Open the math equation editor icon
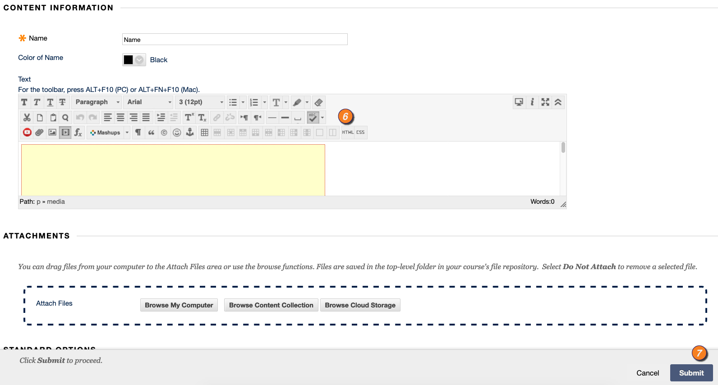Image resolution: width=718 pixels, height=385 pixels. click(78, 133)
